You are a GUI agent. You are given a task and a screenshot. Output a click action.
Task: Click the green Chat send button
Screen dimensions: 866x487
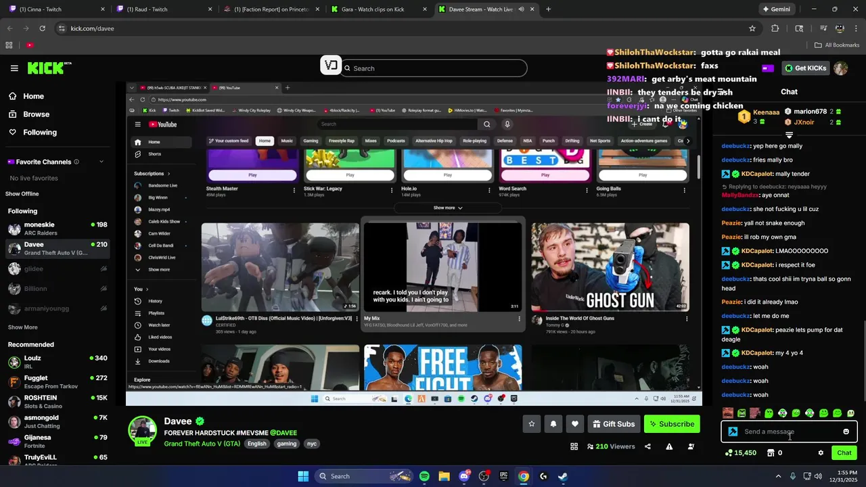[x=844, y=453]
